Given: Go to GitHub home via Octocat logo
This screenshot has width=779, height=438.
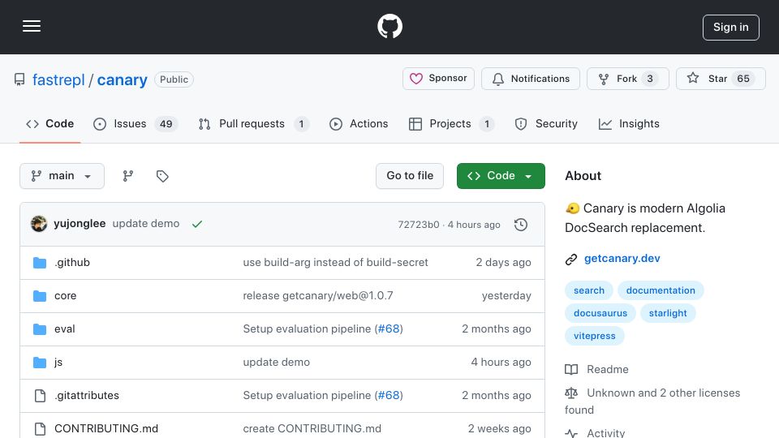Looking at the screenshot, I should pyautogui.click(x=389, y=26).
